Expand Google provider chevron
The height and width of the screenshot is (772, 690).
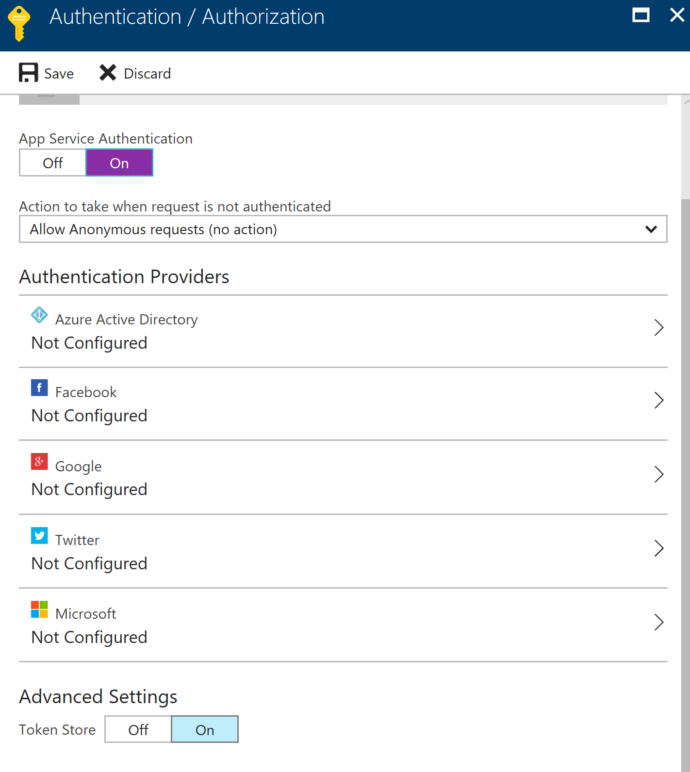(x=658, y=474)
